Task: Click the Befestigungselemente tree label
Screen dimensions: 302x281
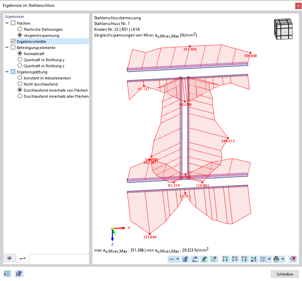Action: [36, 48]
